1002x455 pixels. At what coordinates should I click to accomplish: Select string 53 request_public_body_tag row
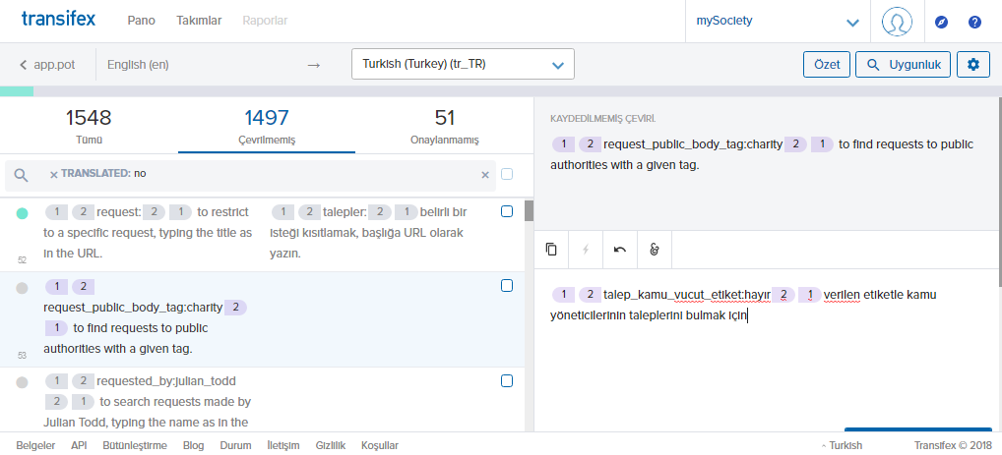pyautogui.click(x=262, y=319)
